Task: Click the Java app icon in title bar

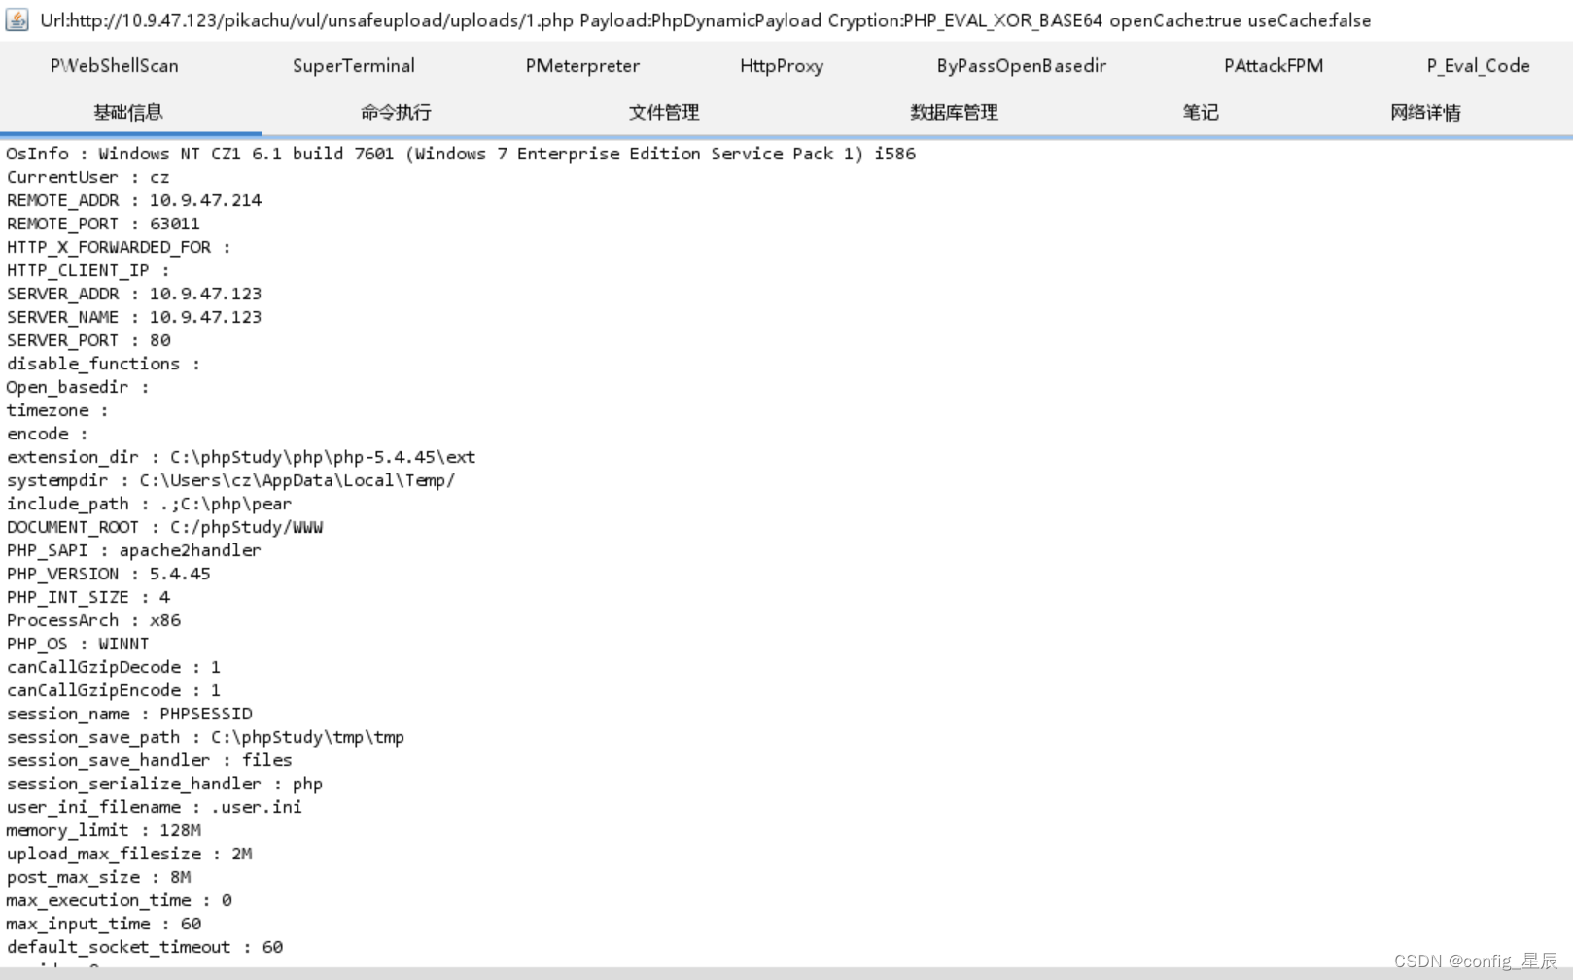Action: point(17,19)
